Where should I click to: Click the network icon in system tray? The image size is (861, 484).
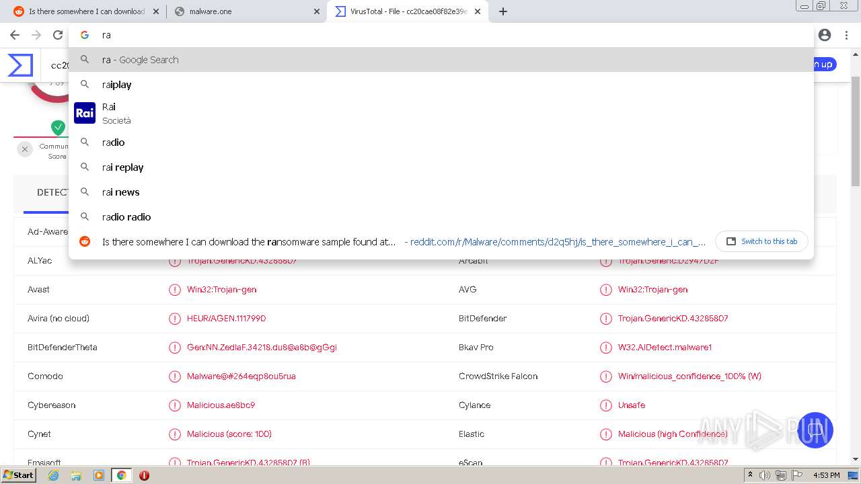pyautogui.click(x=781, y=475)
